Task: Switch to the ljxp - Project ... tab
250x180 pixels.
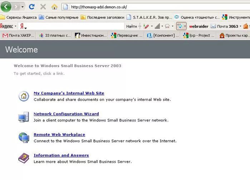Action: click(199, 35)
